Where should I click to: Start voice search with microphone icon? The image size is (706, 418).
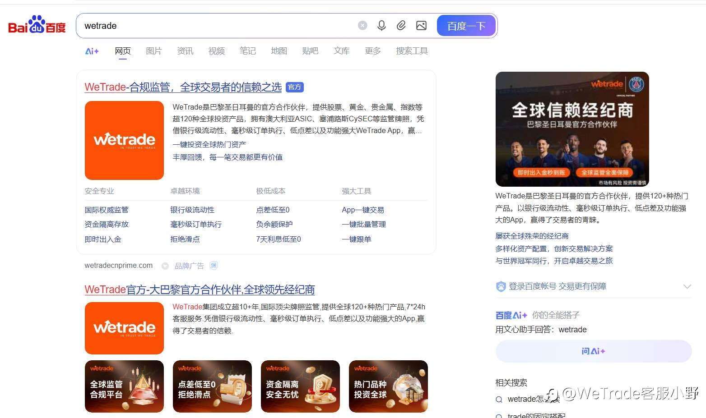381,26
